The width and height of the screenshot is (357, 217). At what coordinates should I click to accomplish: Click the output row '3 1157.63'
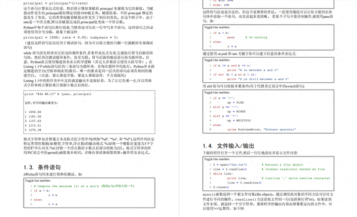[33, 121]
